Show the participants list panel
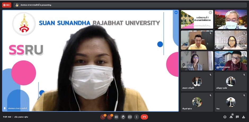The image size is (249, 122). (x=231, y=117)
